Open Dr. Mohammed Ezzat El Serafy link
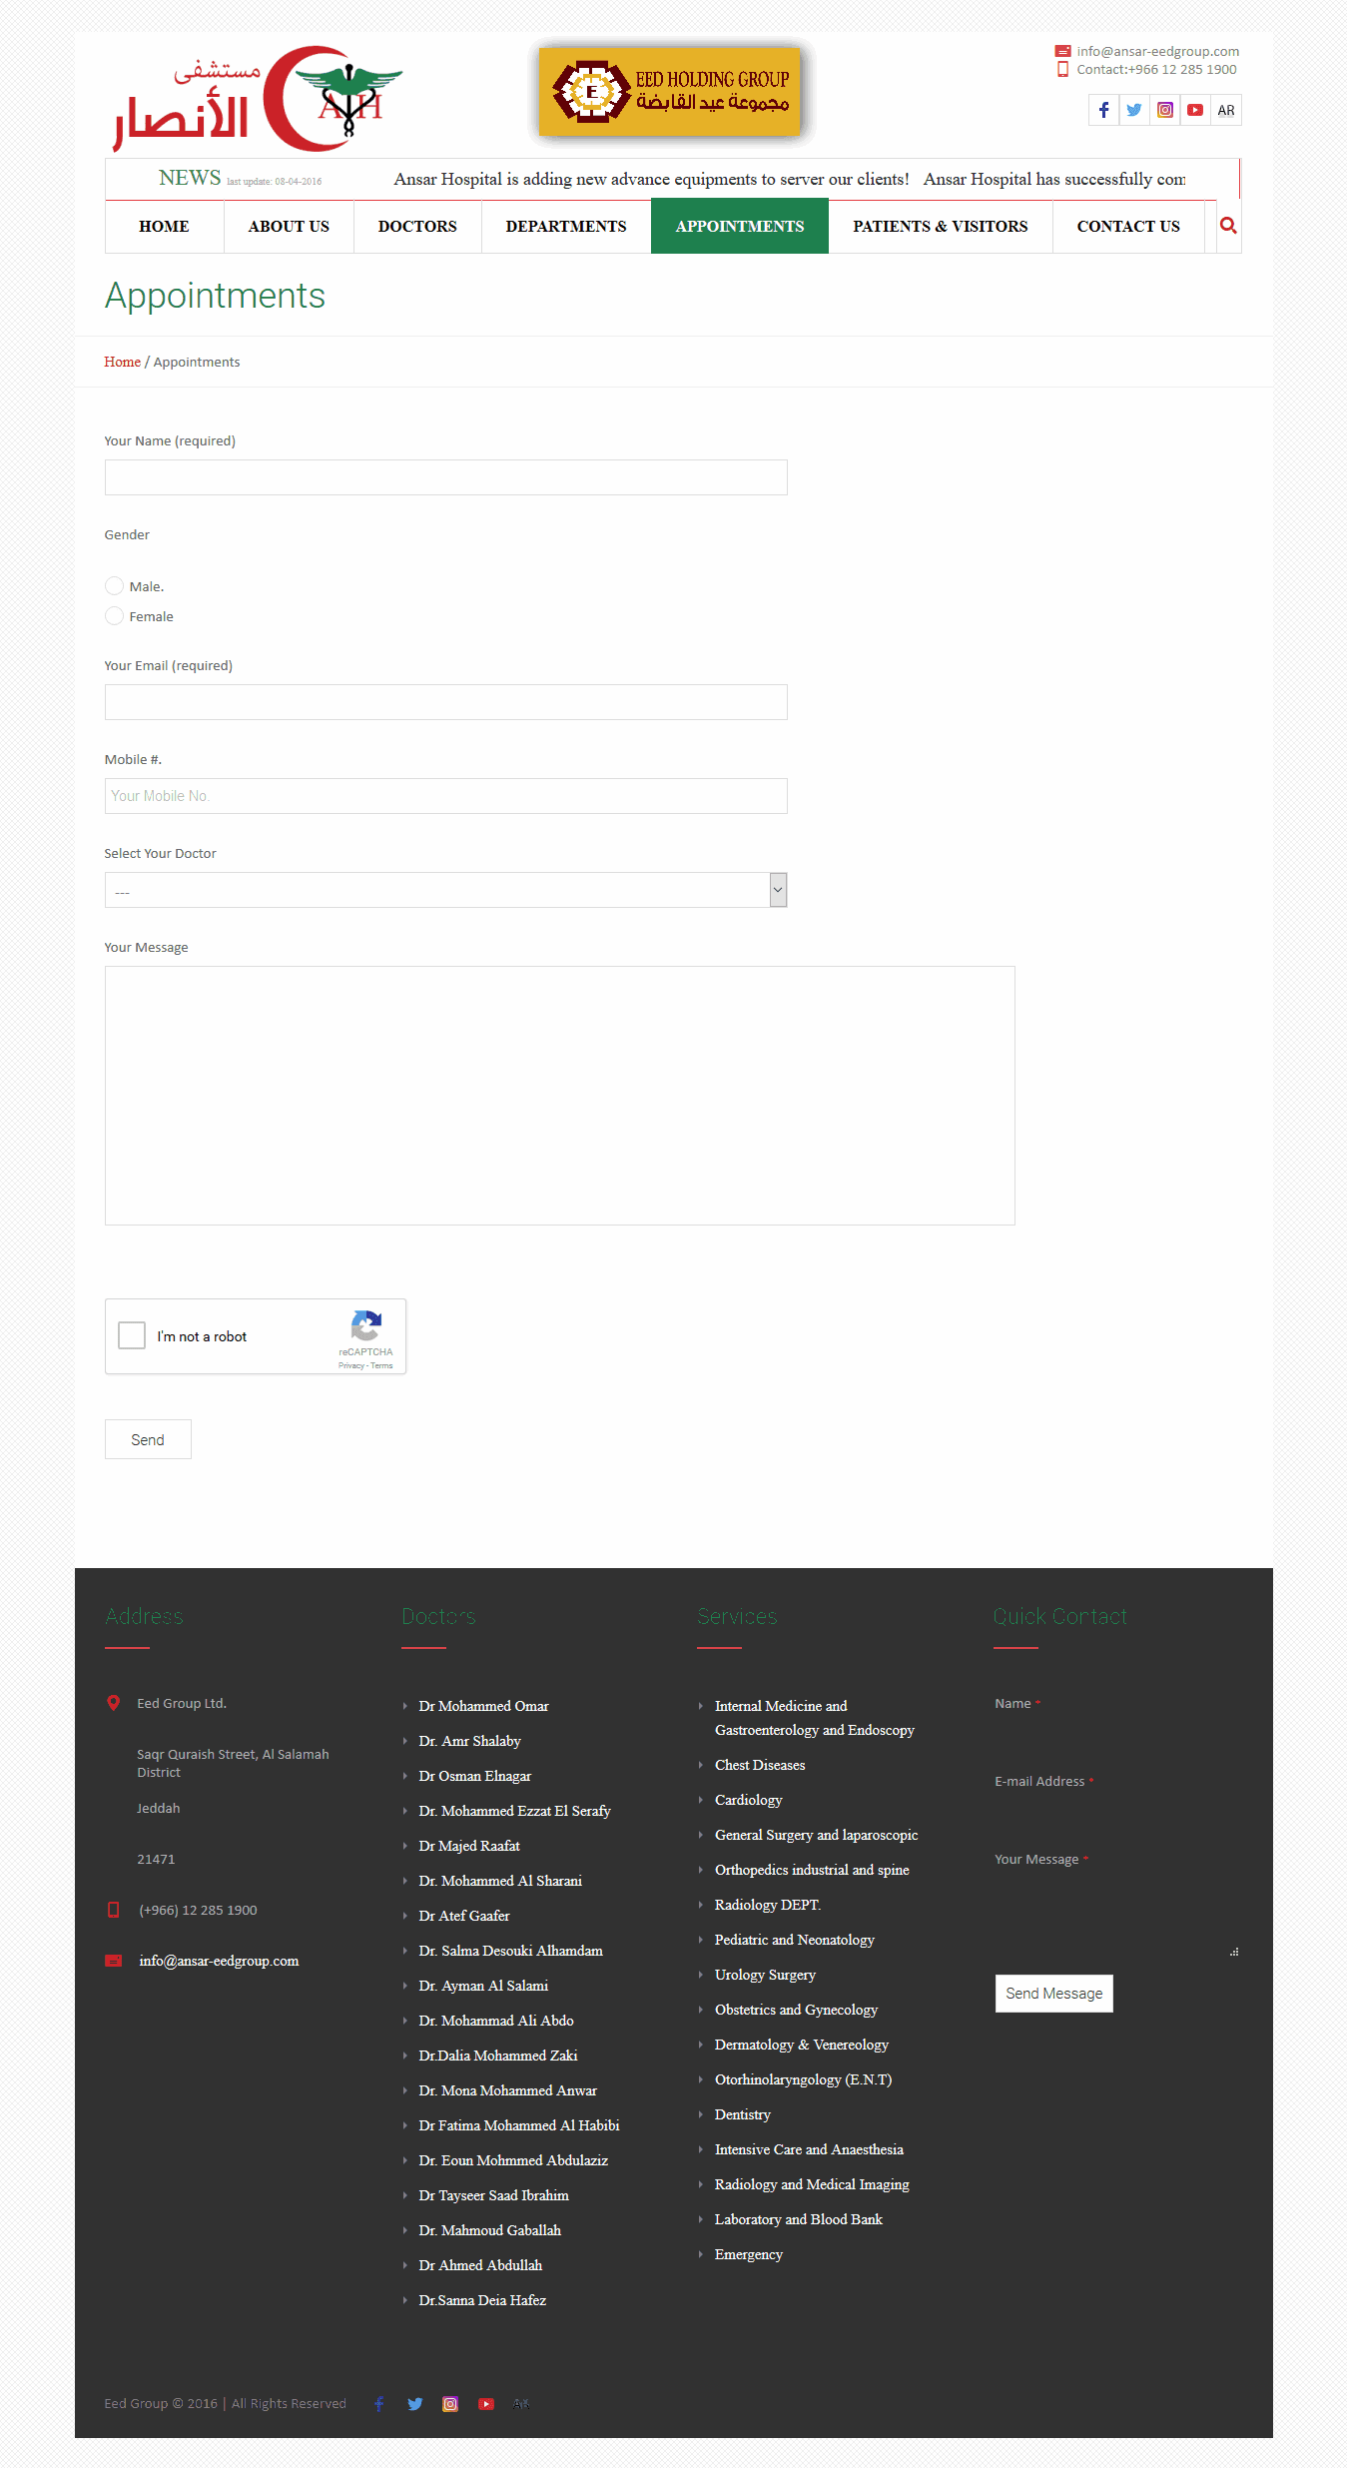The image size is (1347, 2468). coord(514,1811)
